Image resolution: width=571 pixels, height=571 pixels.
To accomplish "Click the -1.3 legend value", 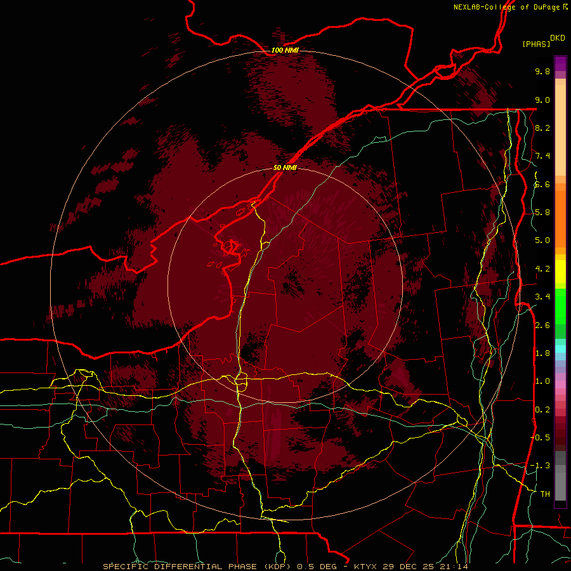I will point(540,466).
